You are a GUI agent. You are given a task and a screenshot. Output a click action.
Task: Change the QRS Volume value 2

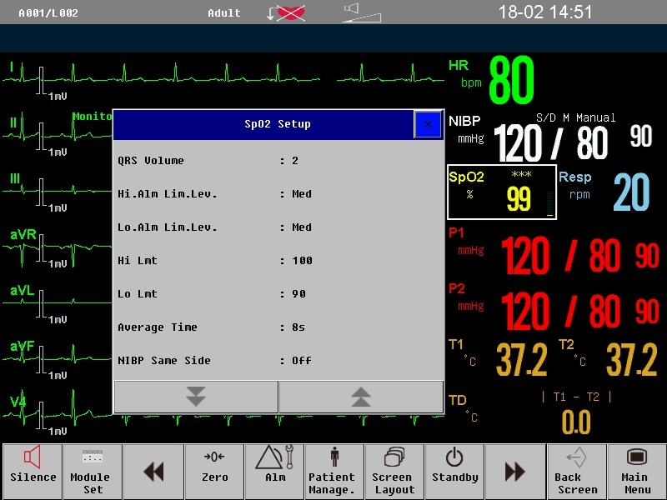(x=295, y=161)
